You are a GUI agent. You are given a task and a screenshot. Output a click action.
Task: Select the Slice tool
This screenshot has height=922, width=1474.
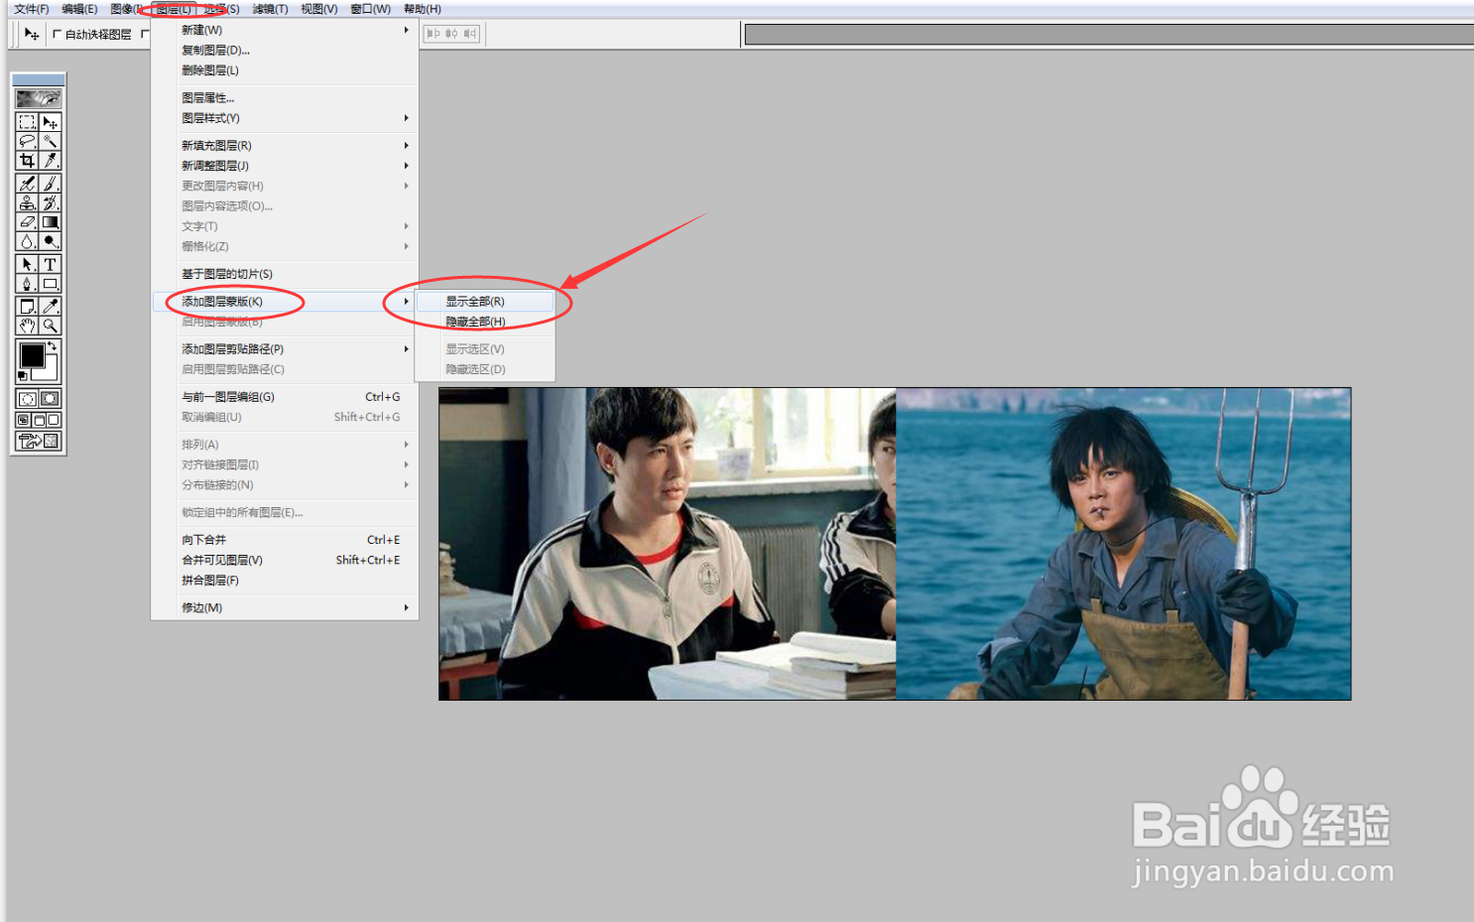(50, 161)
